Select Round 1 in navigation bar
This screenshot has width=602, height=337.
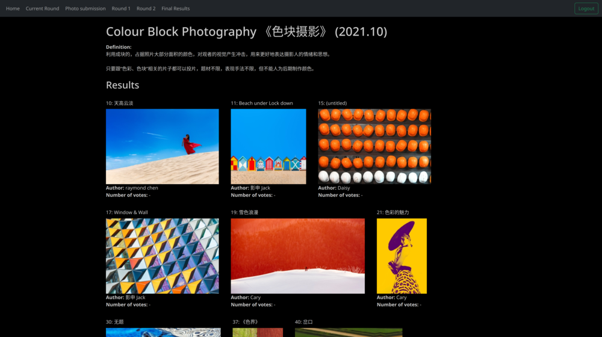coord(120,8)
